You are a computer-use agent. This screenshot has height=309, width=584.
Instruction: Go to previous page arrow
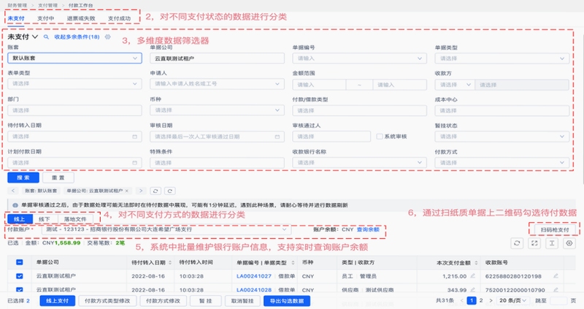pos(462,300)
